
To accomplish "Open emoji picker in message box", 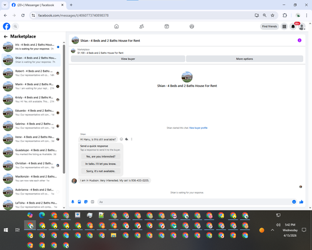I will pos(294,202).
